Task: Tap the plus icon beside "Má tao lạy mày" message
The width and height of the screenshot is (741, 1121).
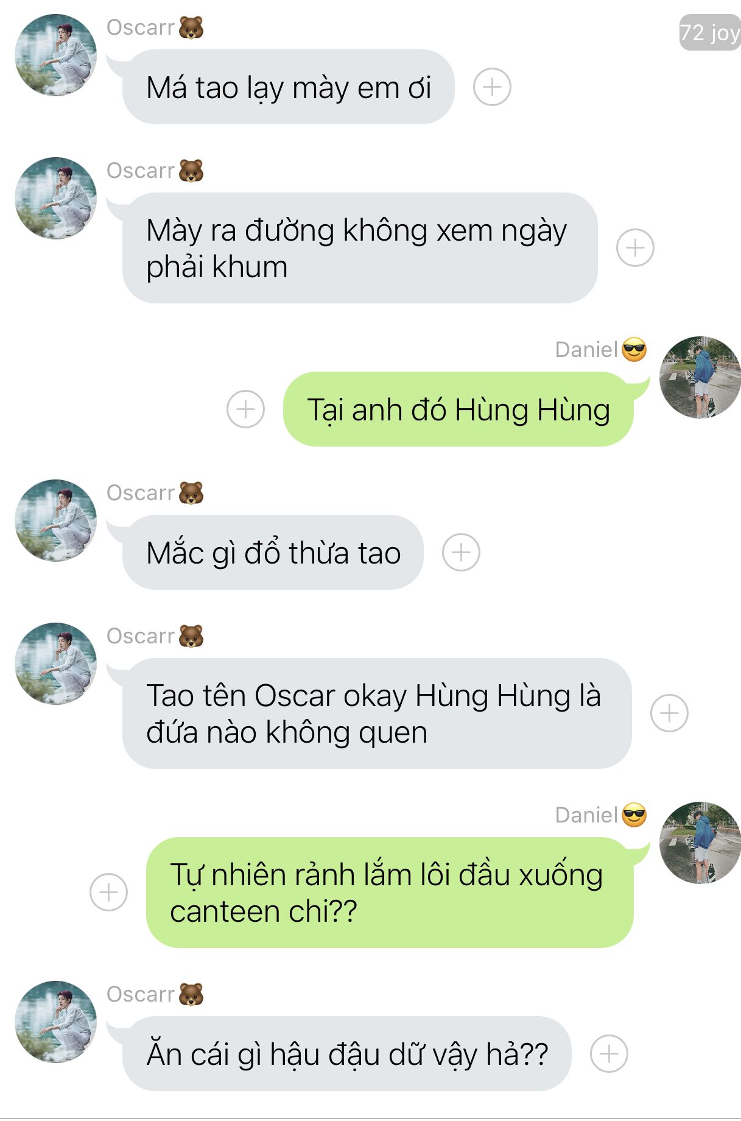Action: click(492, 87)
